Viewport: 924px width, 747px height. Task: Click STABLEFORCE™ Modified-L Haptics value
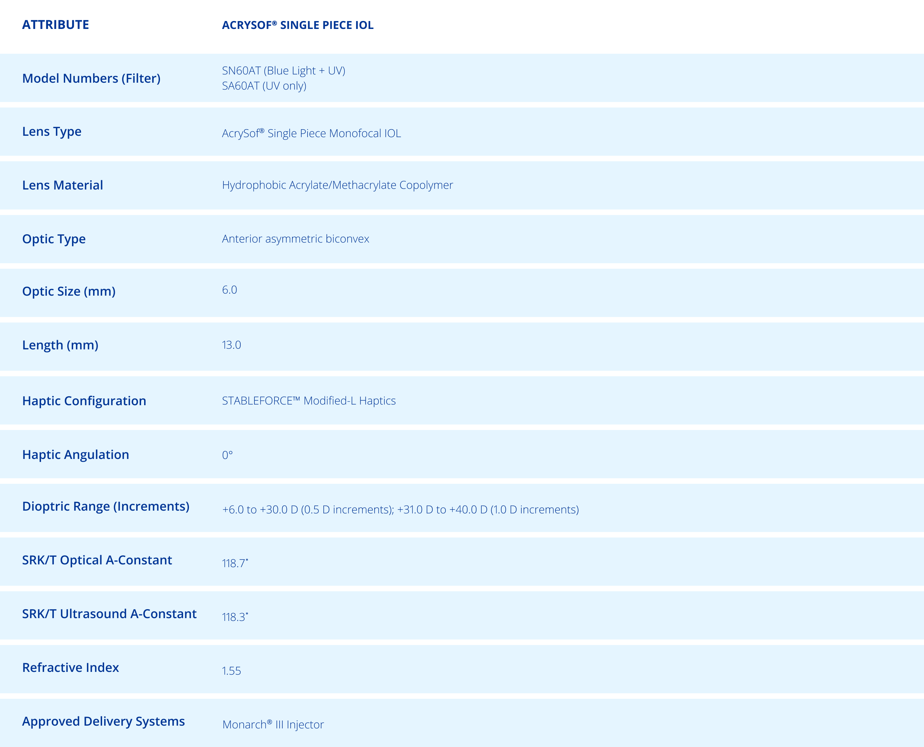tap(309, 401)
